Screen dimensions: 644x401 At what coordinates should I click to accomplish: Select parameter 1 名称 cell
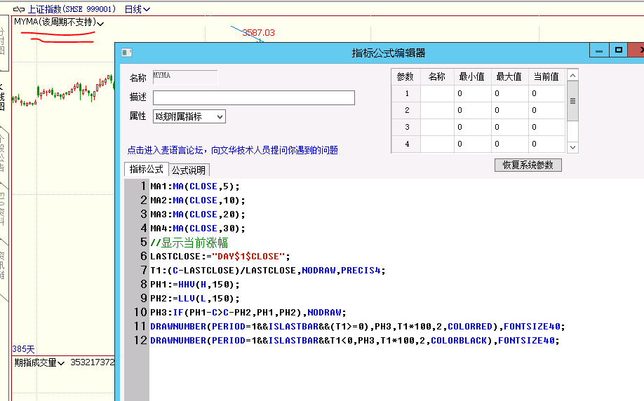tap(436, 93)
